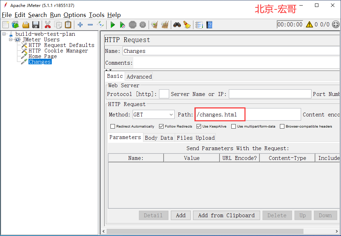Open the Run menu
This screenshot has height=236, width=341.
pyautogui.click(x=55, y=15)
